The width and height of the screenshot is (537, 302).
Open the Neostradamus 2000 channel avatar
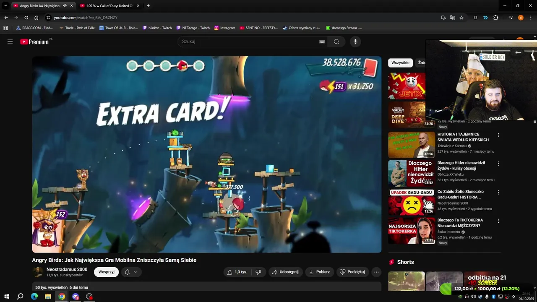(38, 272)
